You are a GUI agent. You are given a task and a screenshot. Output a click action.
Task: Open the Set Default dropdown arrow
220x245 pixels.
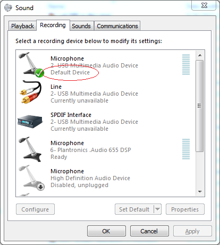[157, 209]
